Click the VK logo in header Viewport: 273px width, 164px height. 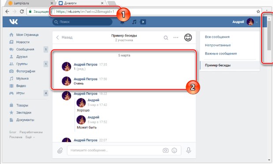13,22
